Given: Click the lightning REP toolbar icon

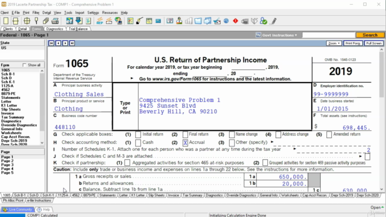Looking at the screenshot, I should [x=100, y=21].
